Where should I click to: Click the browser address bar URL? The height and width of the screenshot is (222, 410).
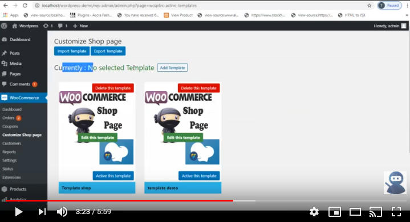click(119, 6)
